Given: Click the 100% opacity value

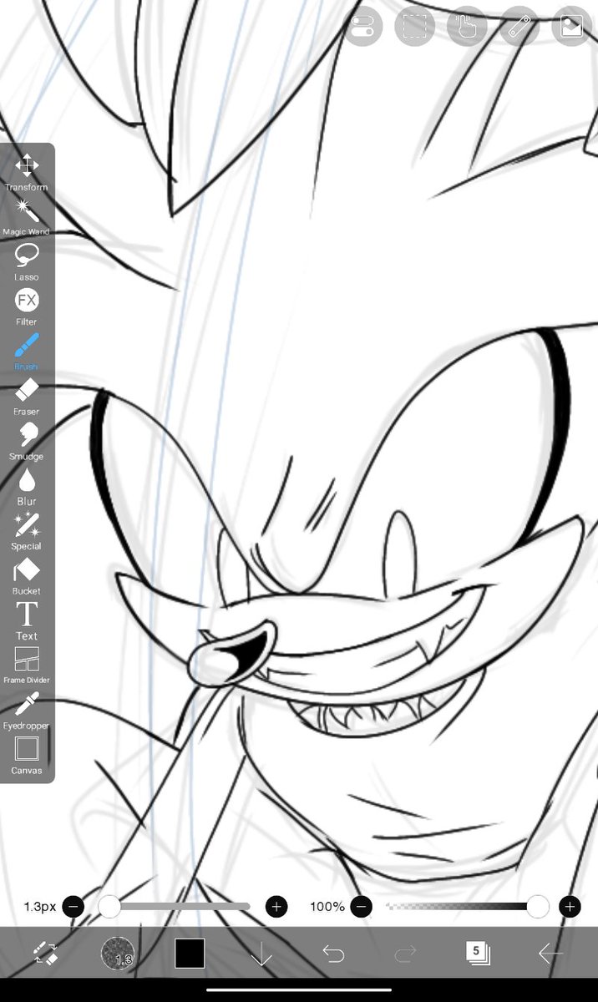Looking at the screenshot, I should [x=327, y=906].
